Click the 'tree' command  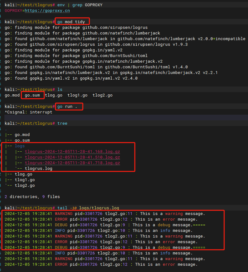point(62,123)
